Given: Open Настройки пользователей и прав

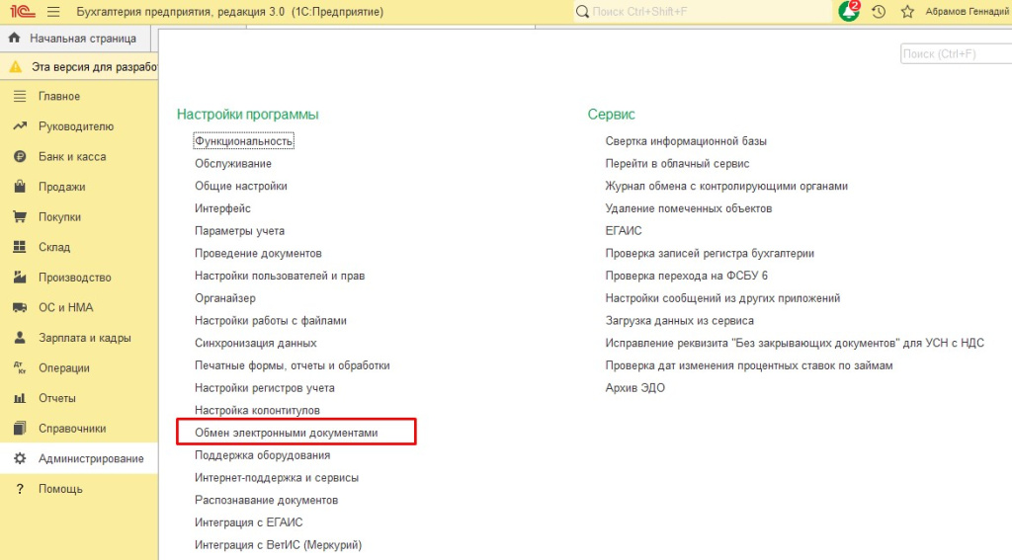Looking at the screenshot, I should click(280, 276).
